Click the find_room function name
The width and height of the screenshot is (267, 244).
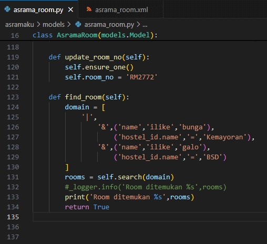(x=84, y=97)
